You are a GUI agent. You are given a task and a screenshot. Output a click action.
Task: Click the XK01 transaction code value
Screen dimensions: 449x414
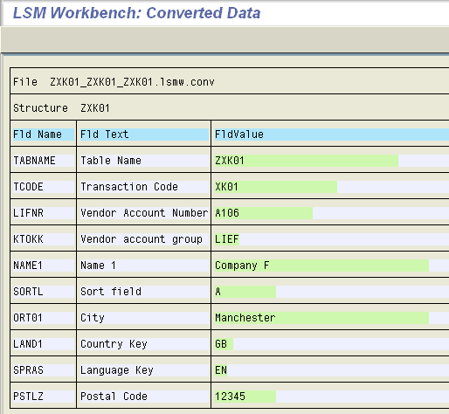tap(276, 187)
